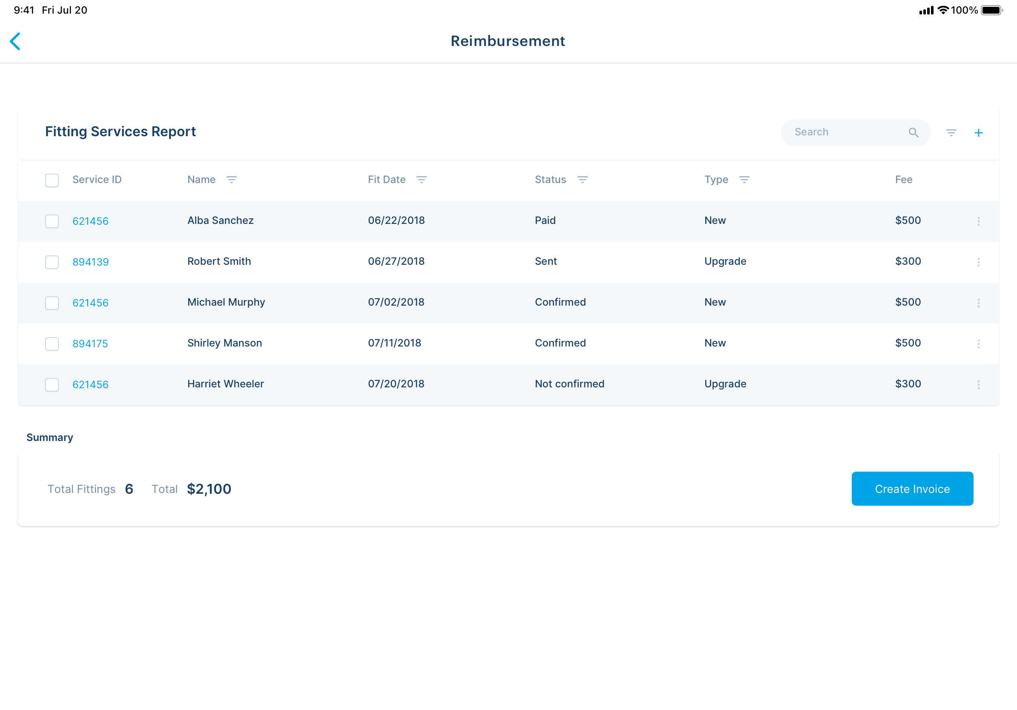Go back using the blue back chevron
Image resolution: width=1017 pixels, height=710 pixels.
click(x=15, y=41)
